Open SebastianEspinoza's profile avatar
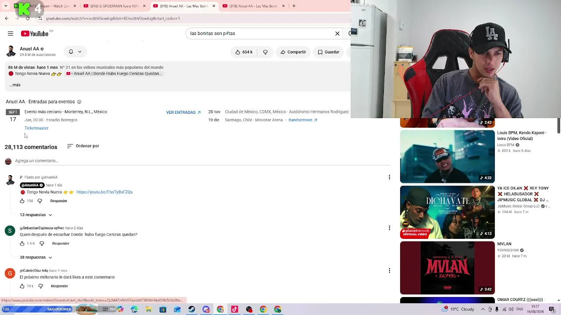This screenshot has width=561, height=315. click(x=10, y=231)
